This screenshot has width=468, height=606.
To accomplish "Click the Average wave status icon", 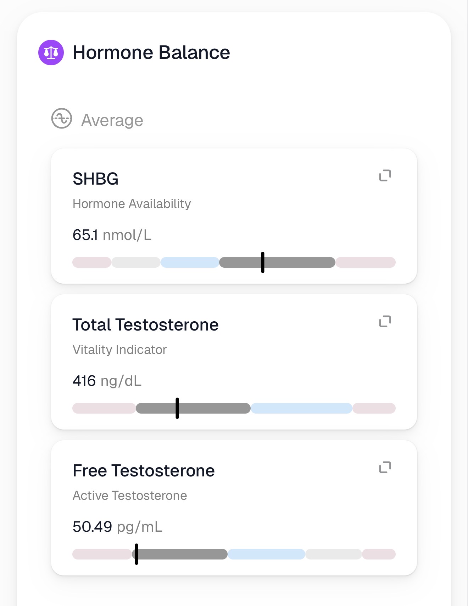I will tap(62, 118).
